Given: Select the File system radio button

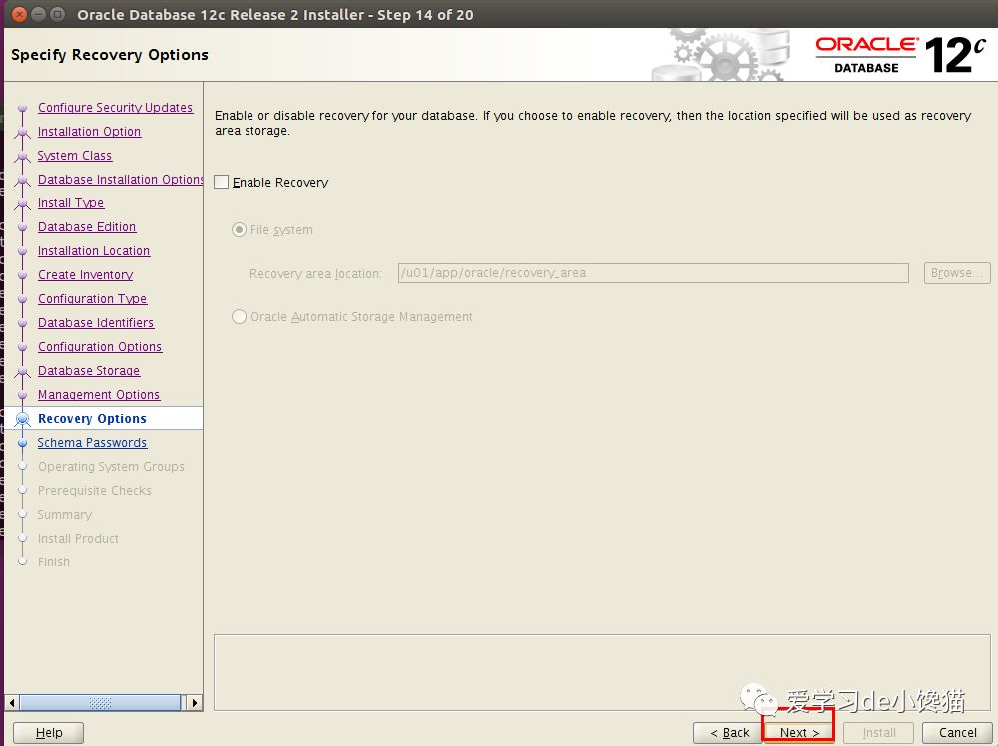Looking at the screenshot, I should point(239,230).
